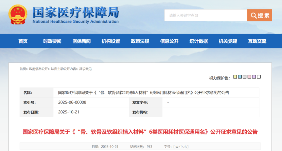
Task: Set font size to 大 (large)
Action: (x=177, y=147)
